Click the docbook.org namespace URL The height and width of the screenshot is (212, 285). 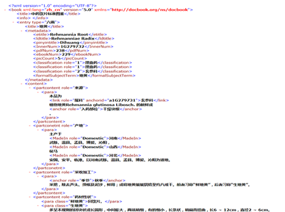pyautogui.click(x=151, y=10)
